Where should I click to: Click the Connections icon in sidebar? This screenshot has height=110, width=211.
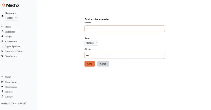(2, 41)
